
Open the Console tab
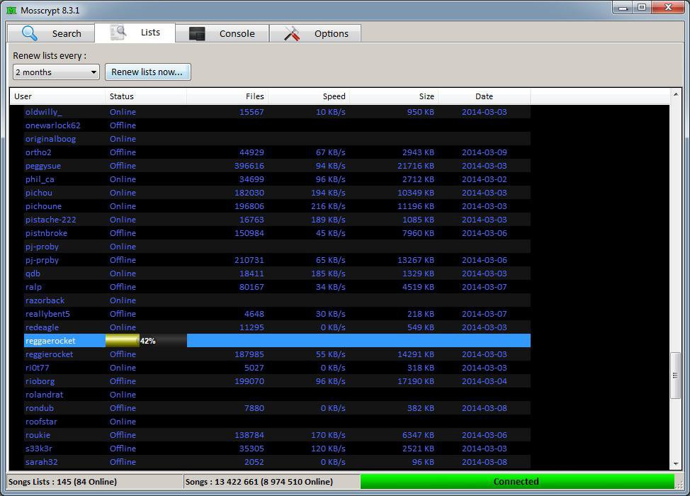coord(222,33)
